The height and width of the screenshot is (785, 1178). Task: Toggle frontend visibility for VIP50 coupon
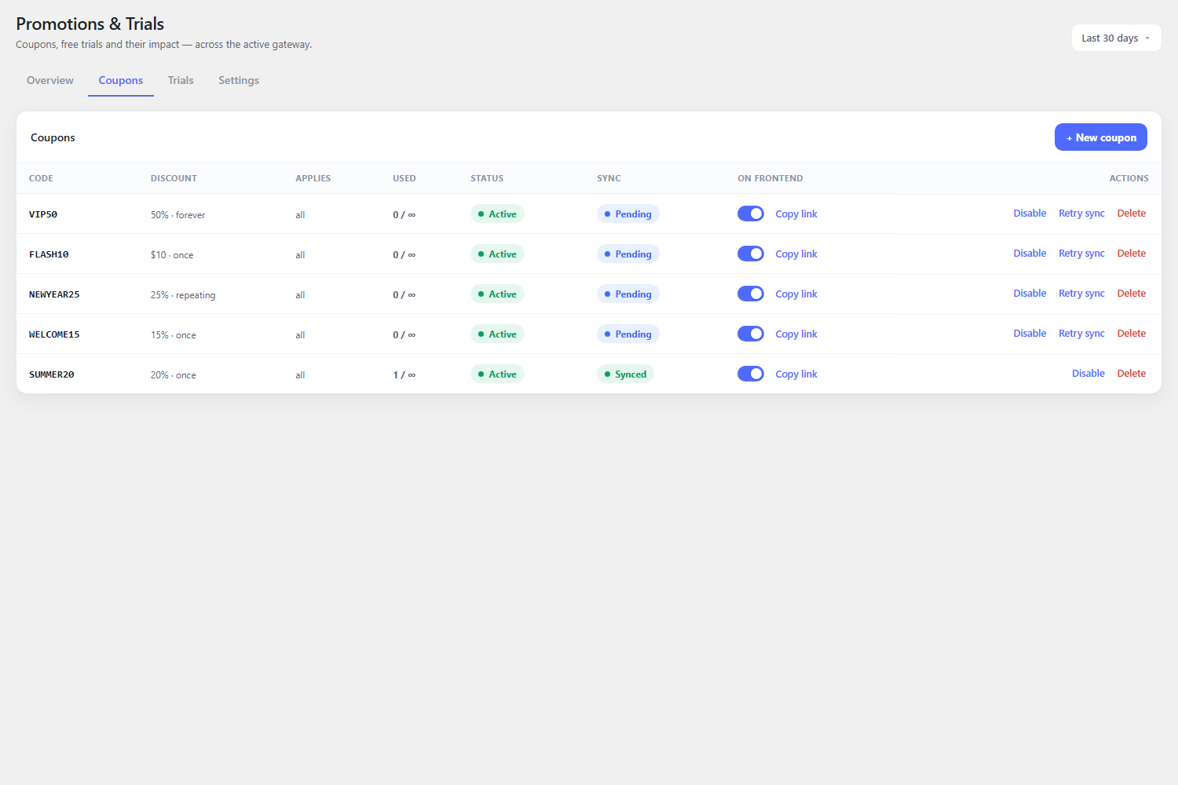pyautogui.click(x=751, y=214)
